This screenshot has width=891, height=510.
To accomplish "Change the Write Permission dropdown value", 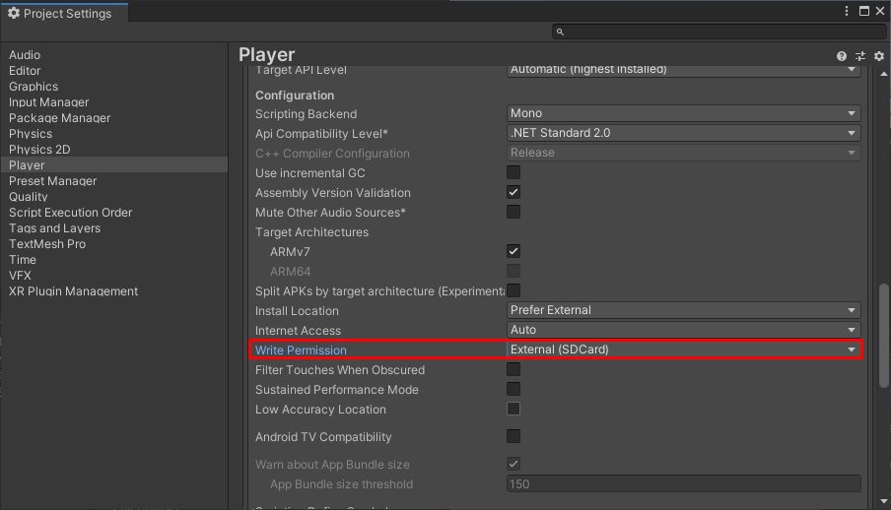I will (683, 351).
